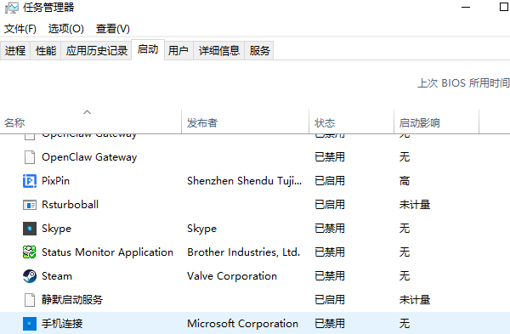This screenshot has height=334, width=510.
Task: Select the OpenClaw Gateway name text
Action: click(x=89, y=157)
